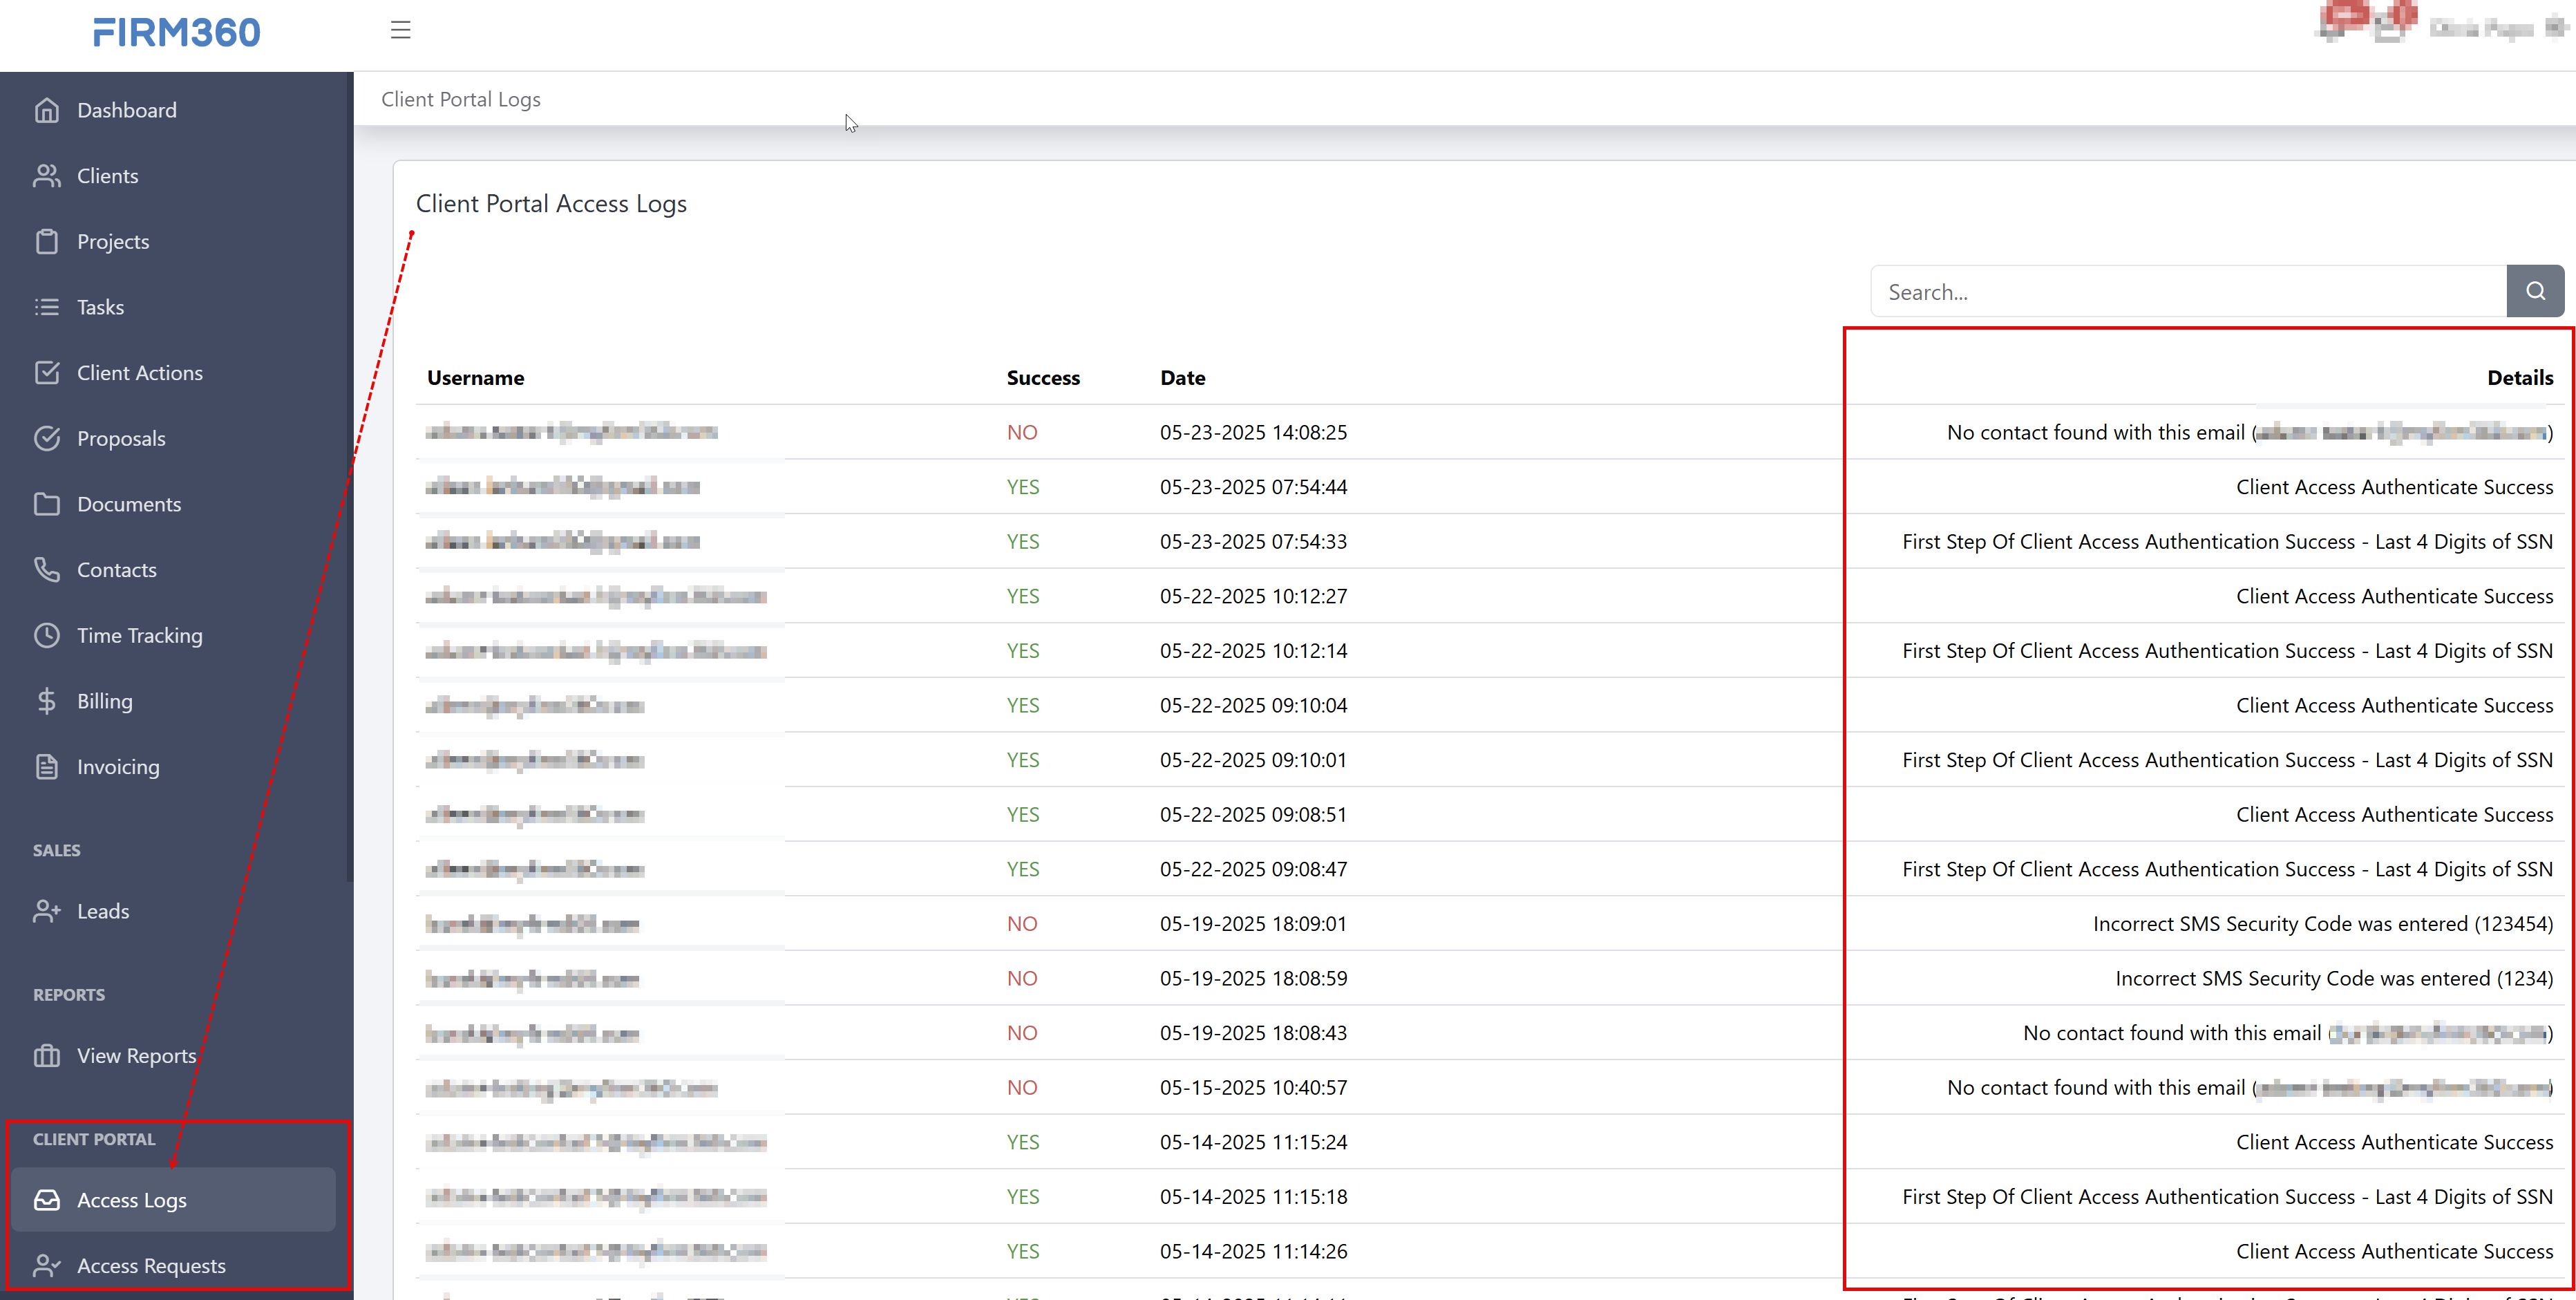Open Documents via the folder icon
The width and height of the screenshot is (2576, 1300).
click(x=48, y=504)
